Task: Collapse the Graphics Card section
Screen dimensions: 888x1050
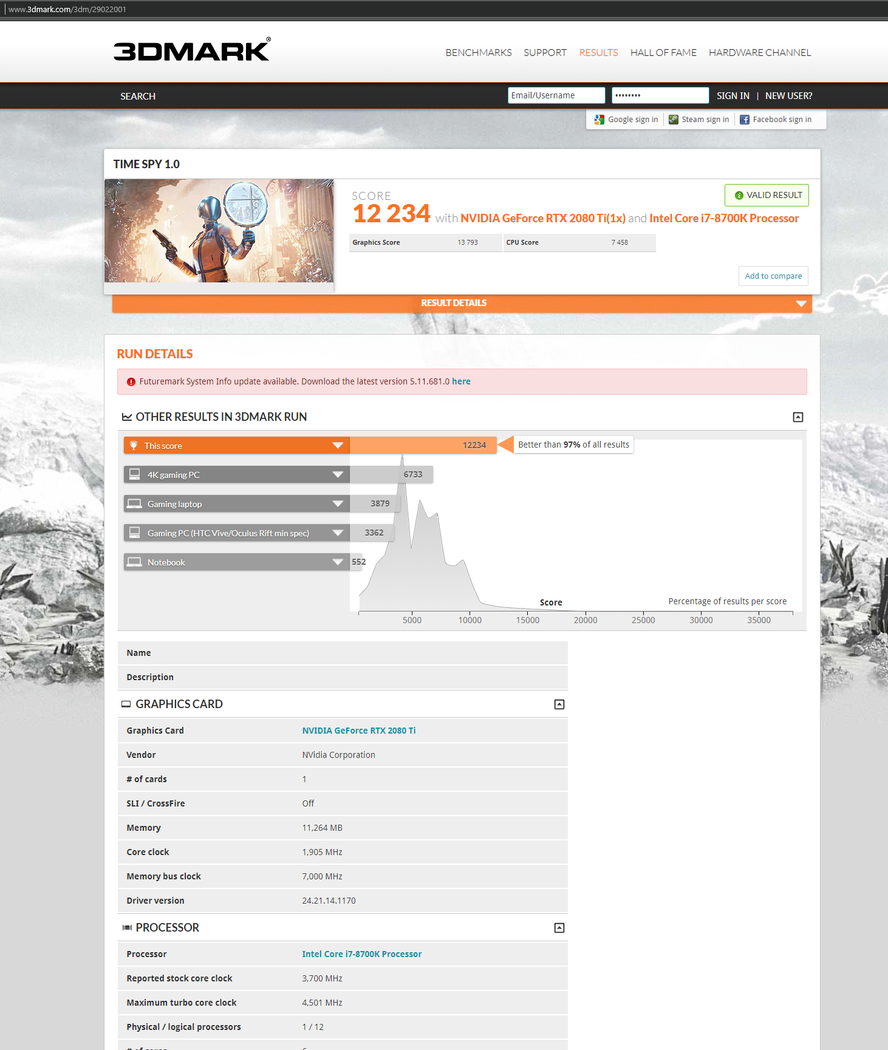Action: (559, 704)
